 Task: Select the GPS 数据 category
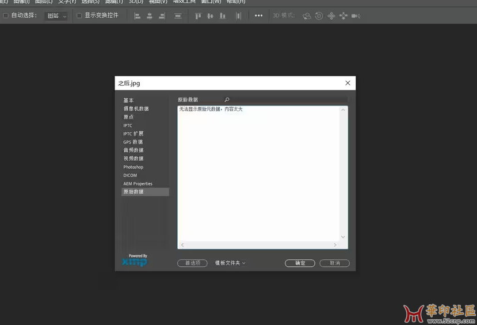click(133, 142)
